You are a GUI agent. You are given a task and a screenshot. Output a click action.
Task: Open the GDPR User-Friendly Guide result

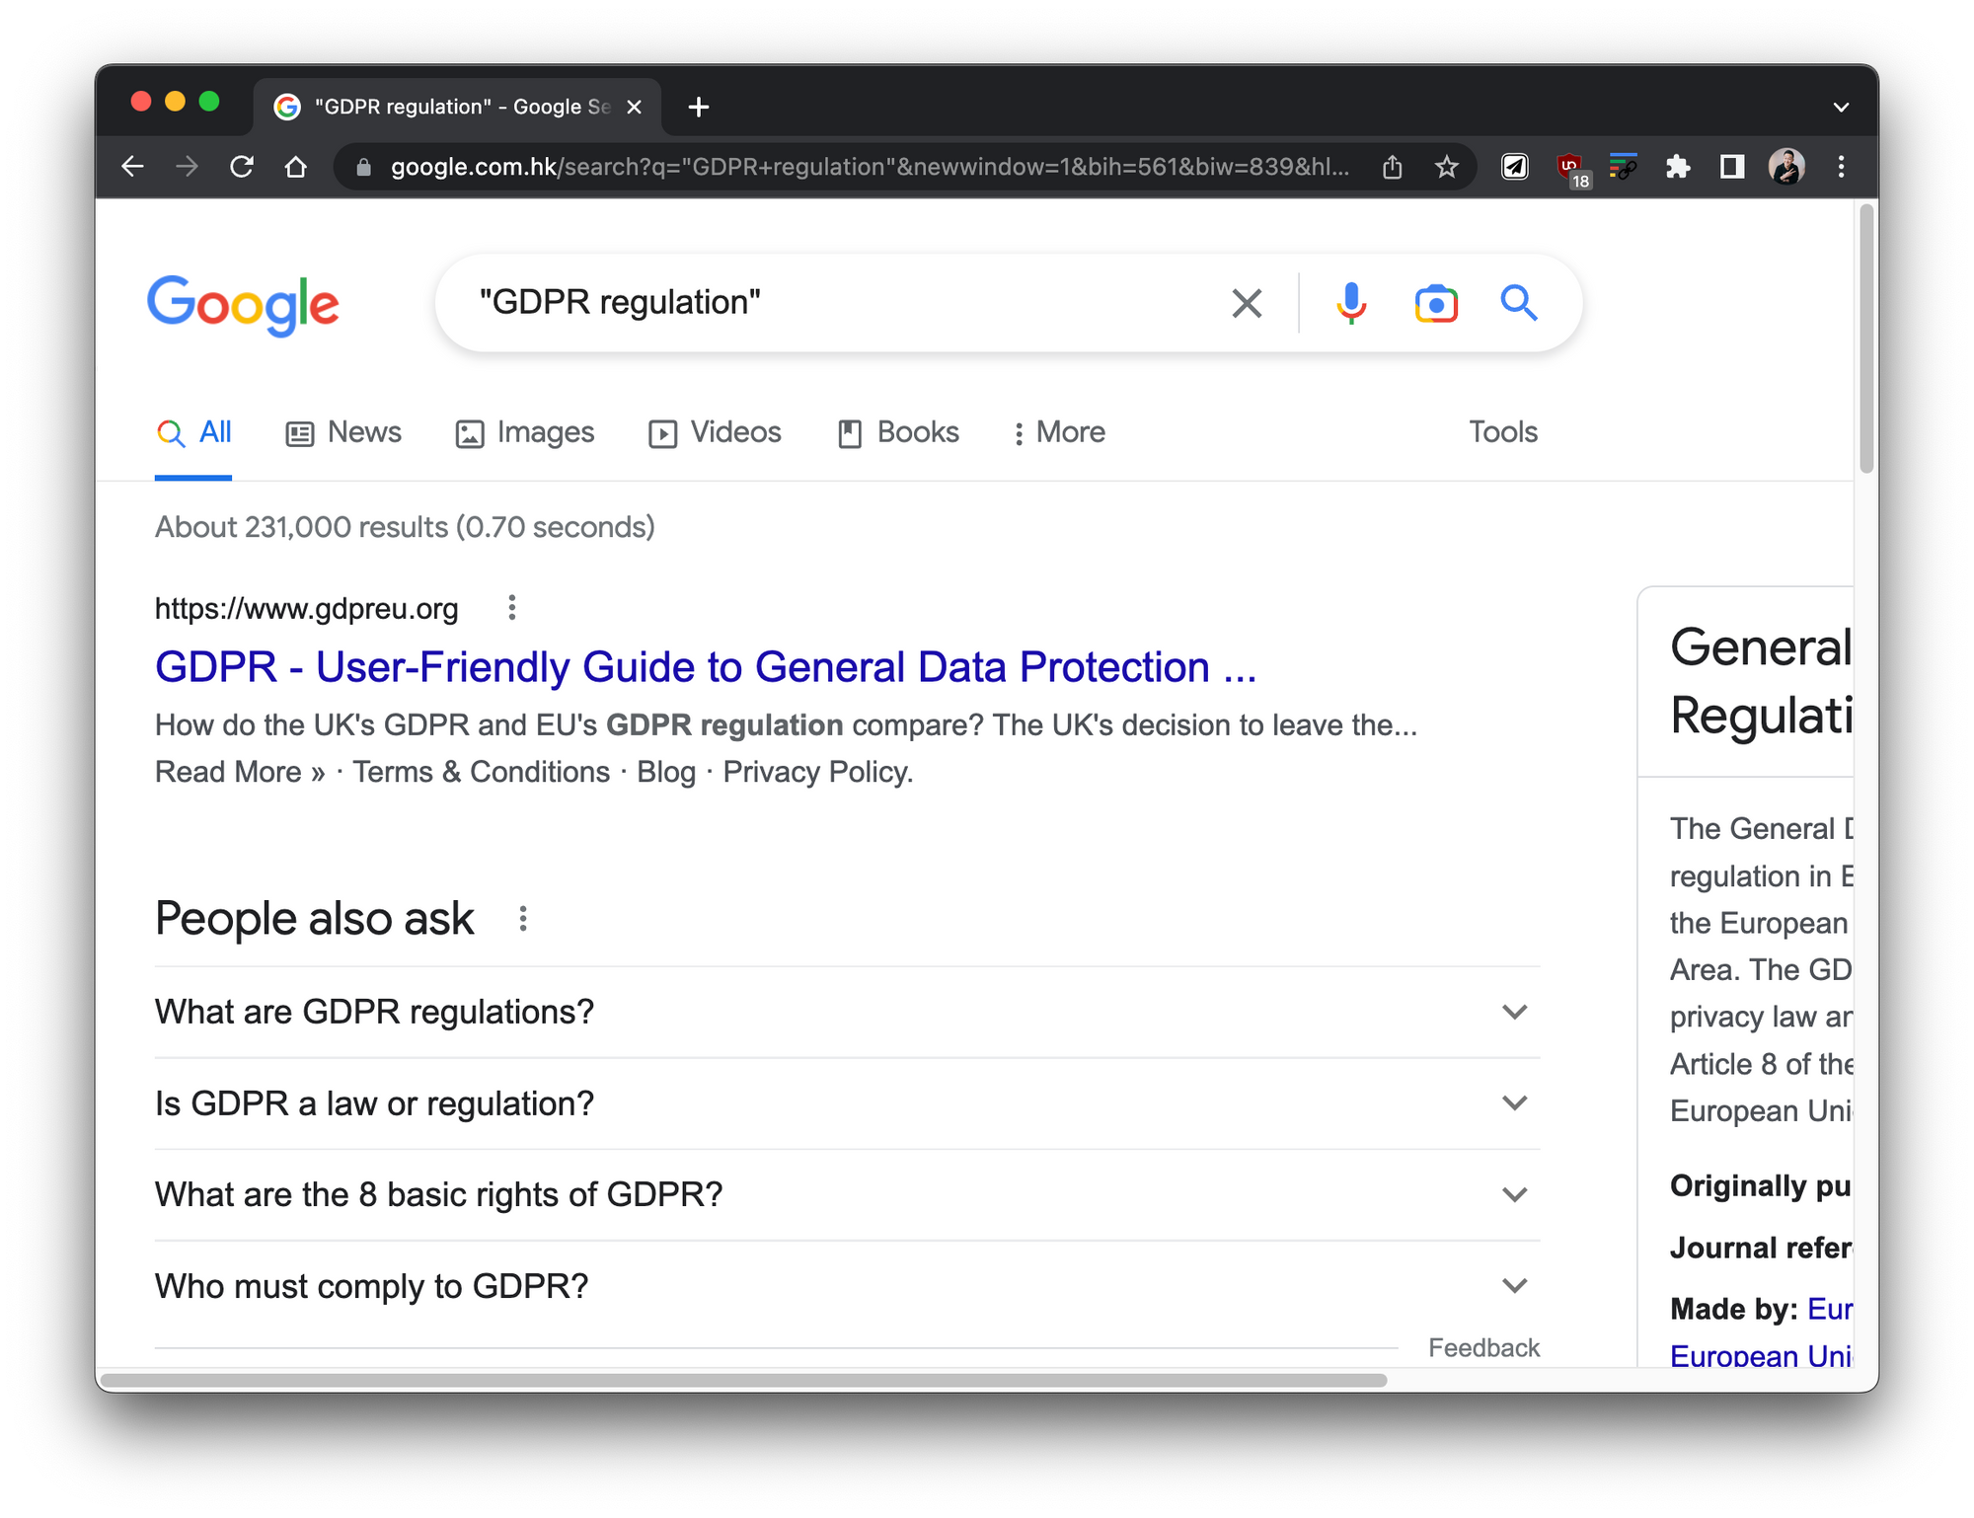pyautogui.click(x=705, y=667)
